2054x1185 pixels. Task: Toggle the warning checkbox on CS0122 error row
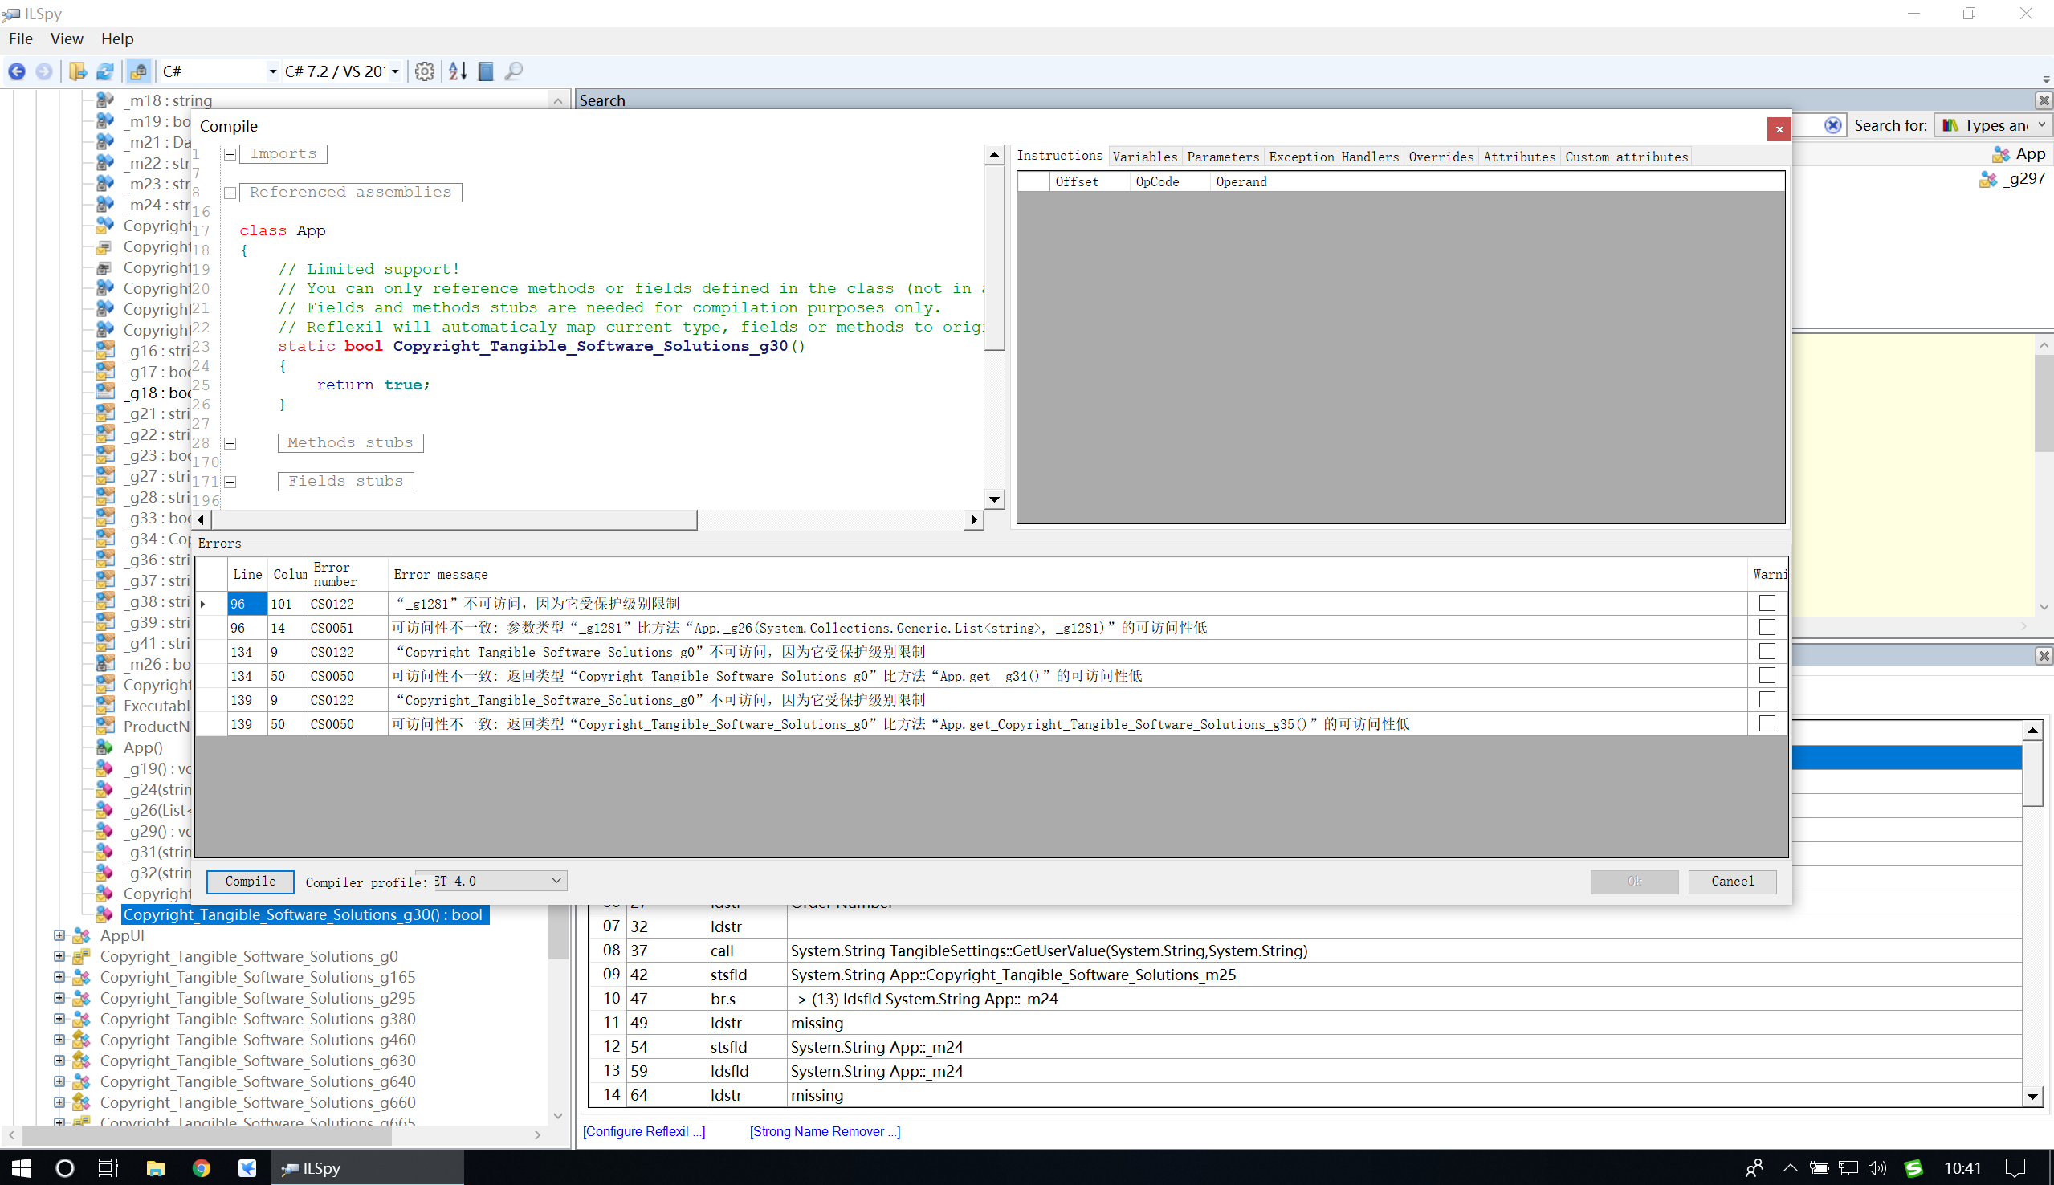point(1767,602)
